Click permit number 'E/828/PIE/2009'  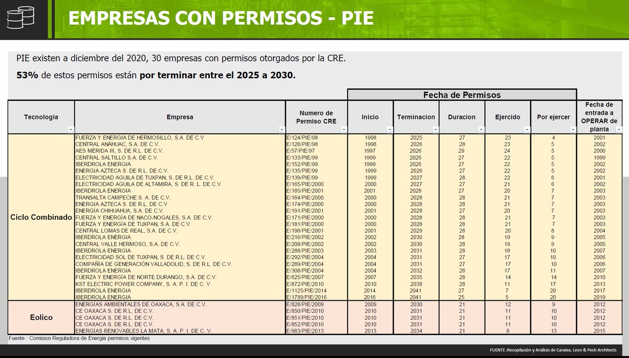click(305, 304)
